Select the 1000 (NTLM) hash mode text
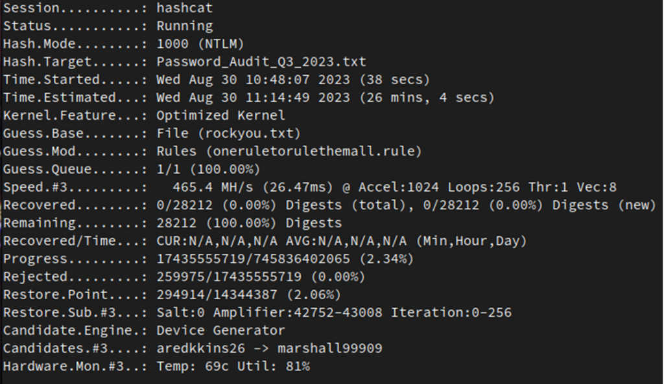Screen dimensions: 664x384 coord(200,44)
